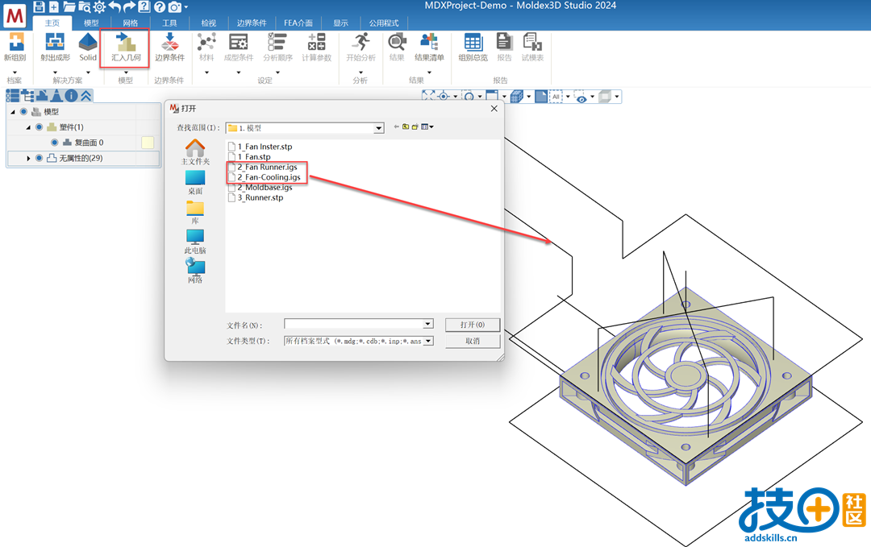Toggle the eye visibility tool in view toolbar

(581, 97)
